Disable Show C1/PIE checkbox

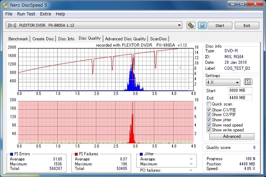click(209, 110)
